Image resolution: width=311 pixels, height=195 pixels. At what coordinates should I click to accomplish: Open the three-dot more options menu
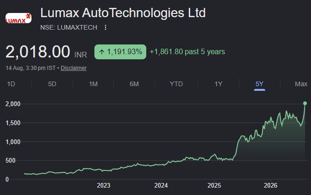(x=106, y=27)
